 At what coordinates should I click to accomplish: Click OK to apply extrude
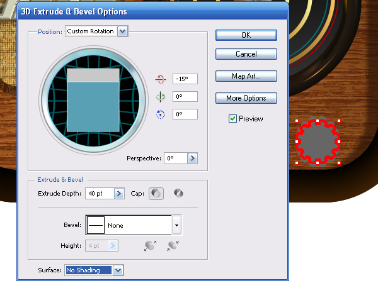(x=246, y=35)
